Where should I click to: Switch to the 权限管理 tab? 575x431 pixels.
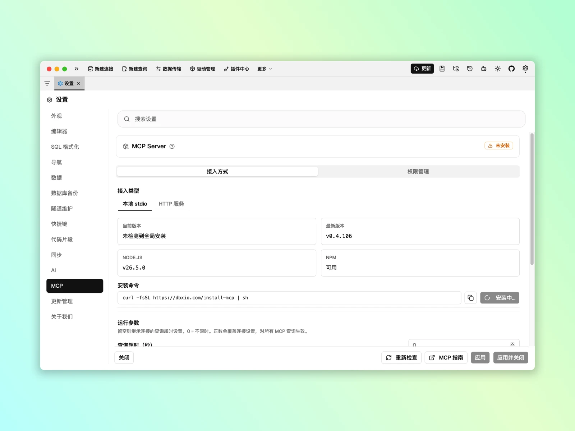tap(418, 172)
